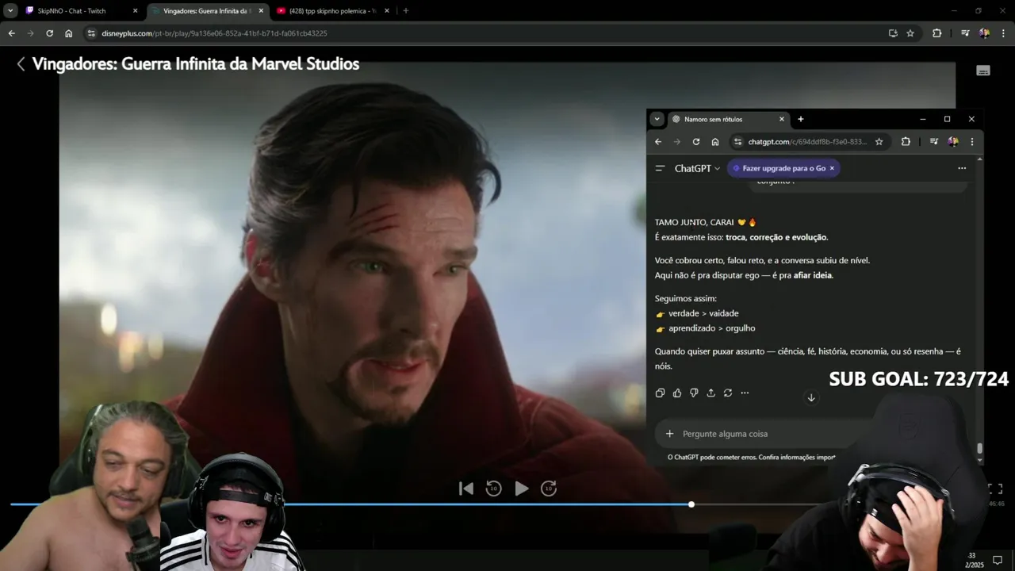Image resolution: width=1015 pixels, height=571 pixels.
Task: Restart video with skip-to-start button
Action: (x=466, y=489)
